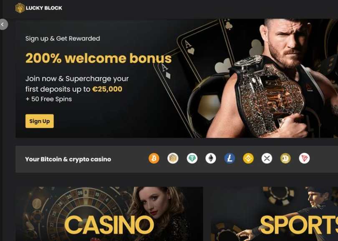338x241 pixels.
Task: Click the fighter with championship belt image
Action: click(272, 78)
